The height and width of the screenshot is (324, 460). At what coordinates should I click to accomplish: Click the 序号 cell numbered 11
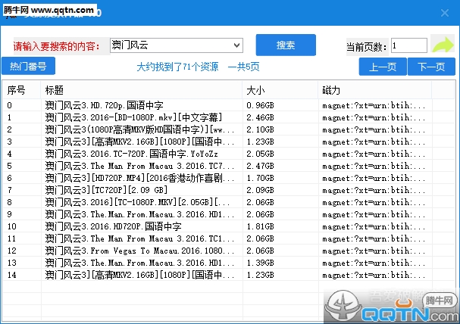coord(11,238)
